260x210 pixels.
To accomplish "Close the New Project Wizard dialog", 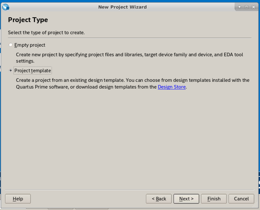I will [253, 7].
